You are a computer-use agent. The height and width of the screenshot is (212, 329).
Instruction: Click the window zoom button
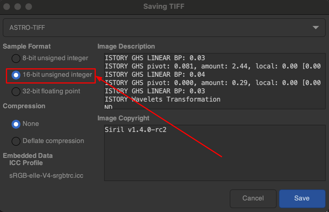click(28, 7)
